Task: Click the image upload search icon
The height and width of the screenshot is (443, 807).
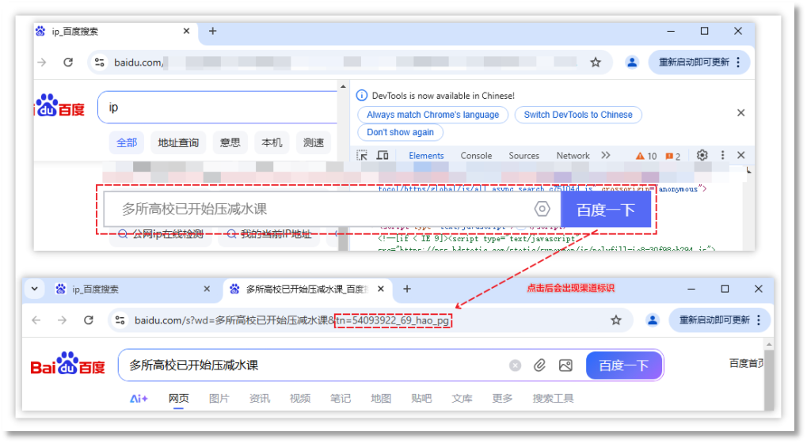Action: point(565,365)
